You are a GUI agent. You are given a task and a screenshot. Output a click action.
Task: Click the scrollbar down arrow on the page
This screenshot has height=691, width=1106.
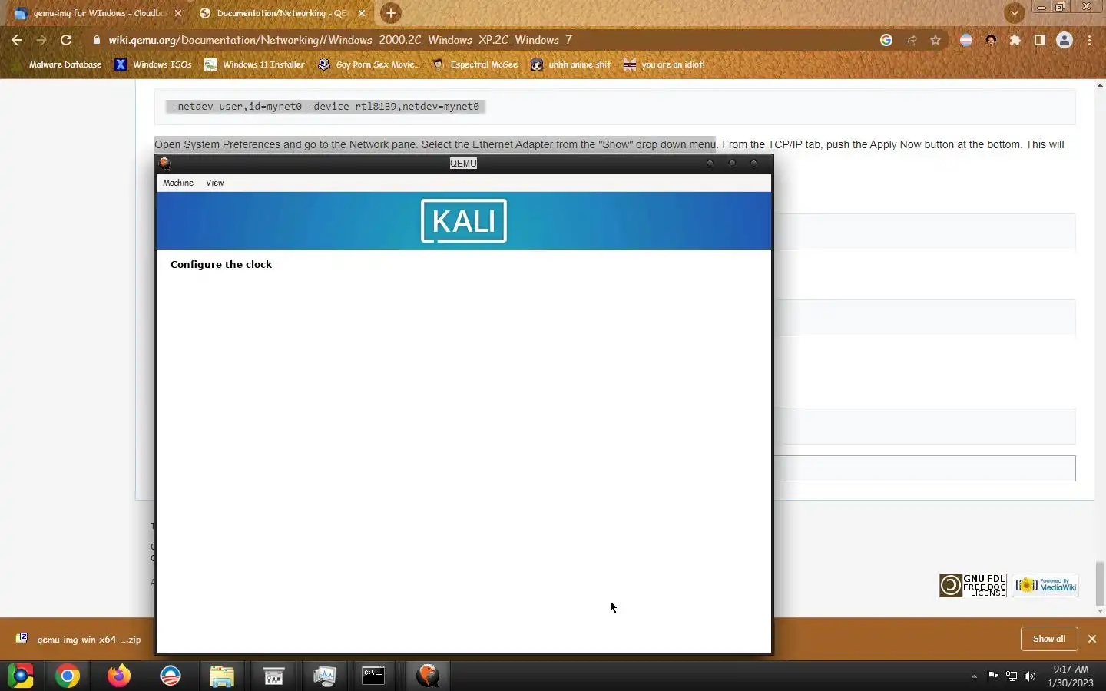pos(1100,611)
